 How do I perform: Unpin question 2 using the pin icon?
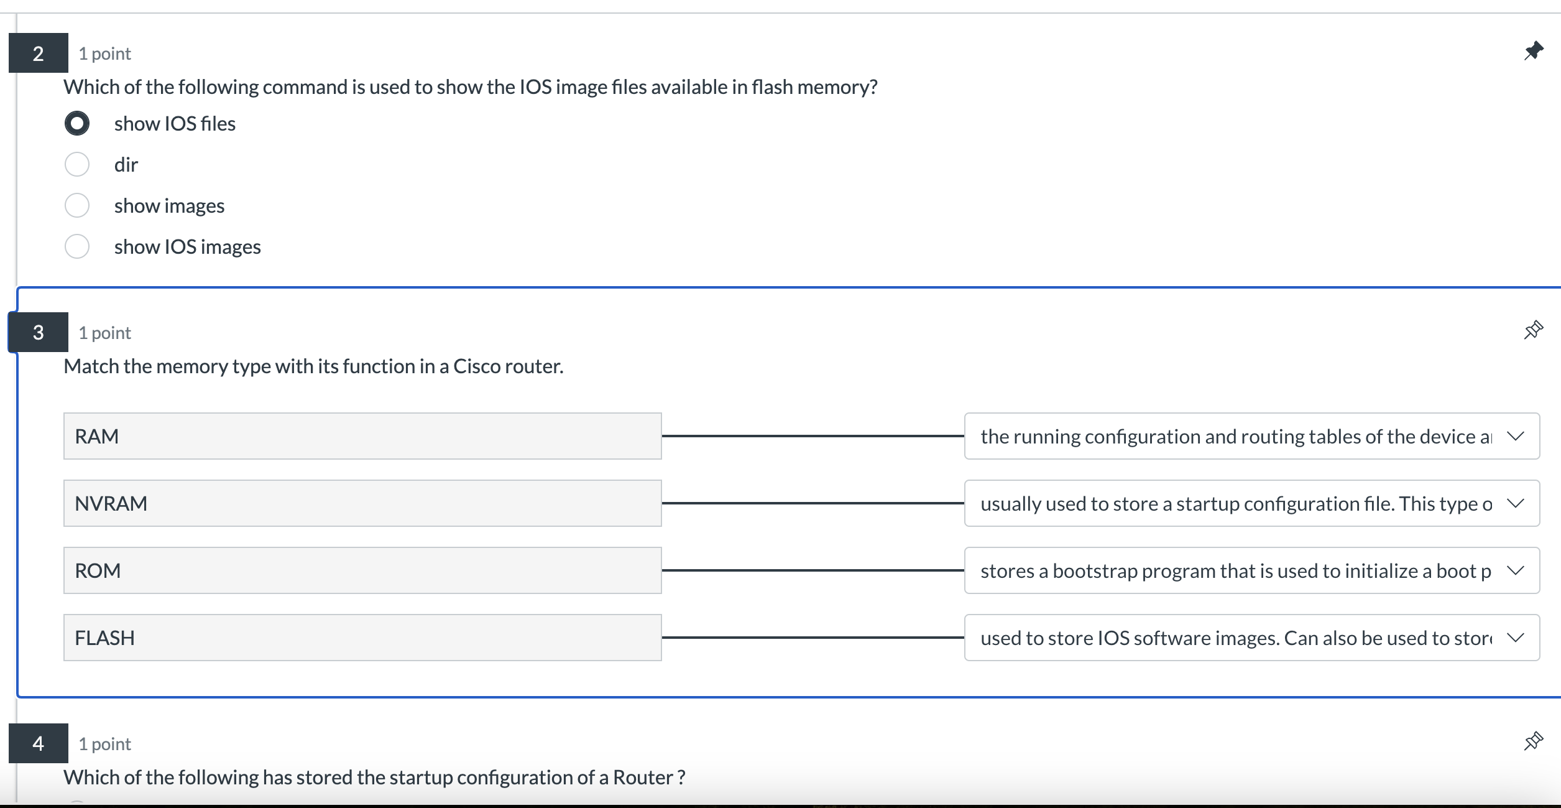tap(1533, 51)
